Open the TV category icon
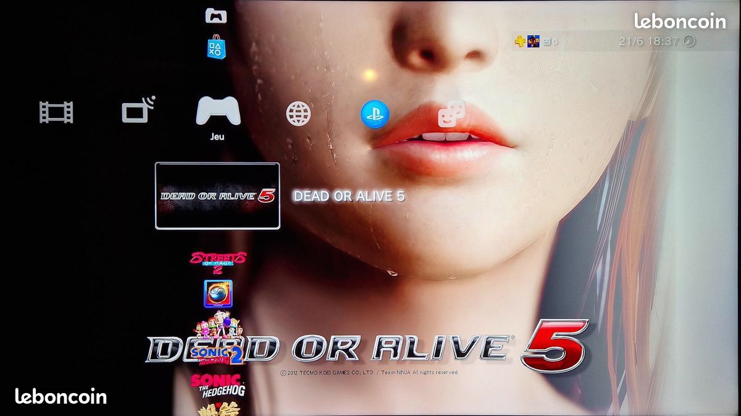 pos(138,110)
